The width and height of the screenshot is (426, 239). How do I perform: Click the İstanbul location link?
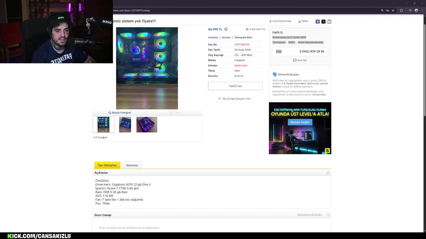(x=213, y=38)
